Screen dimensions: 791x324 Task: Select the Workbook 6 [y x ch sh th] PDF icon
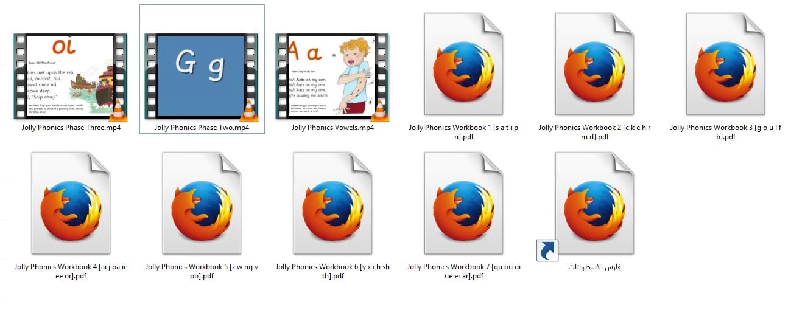332,203
